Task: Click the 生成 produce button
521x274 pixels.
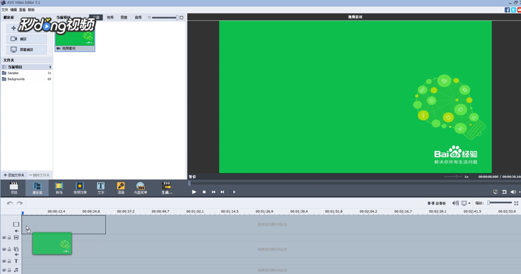Action: 166,188
